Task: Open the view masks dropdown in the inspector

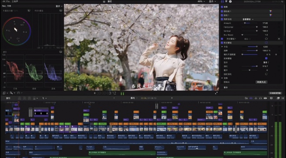Action: pos(248,19)
